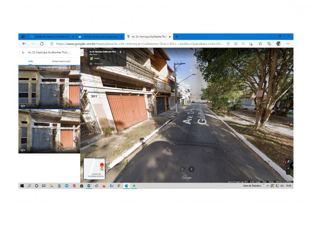Open the Jardim Guanabara mini map
The height and width of the screenshot is (234, 312).
pos(94,169)
